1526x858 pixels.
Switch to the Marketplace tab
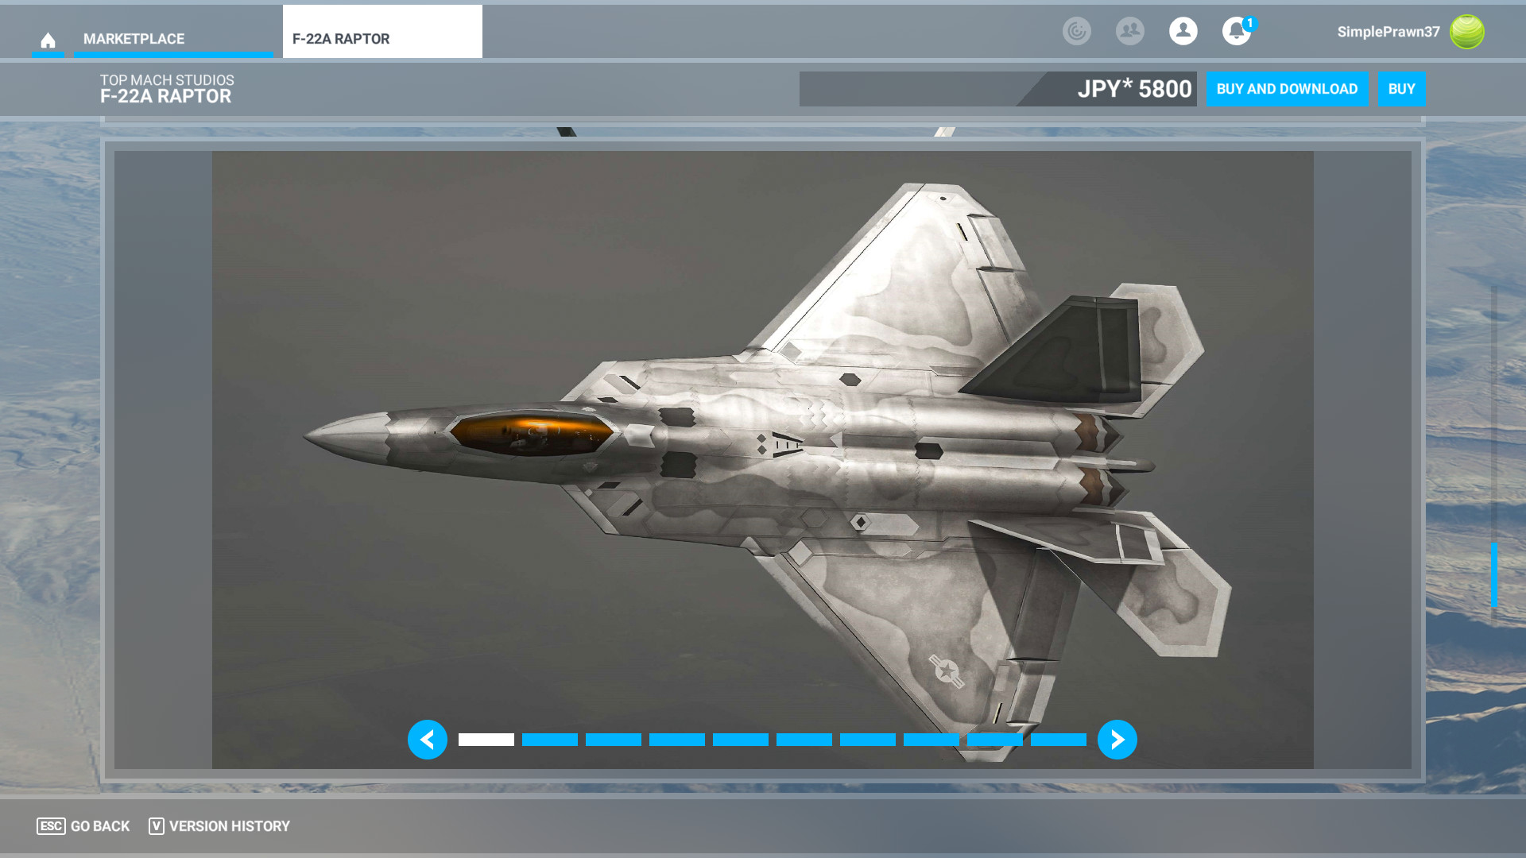pyautogui.click(x=134, y=39)
